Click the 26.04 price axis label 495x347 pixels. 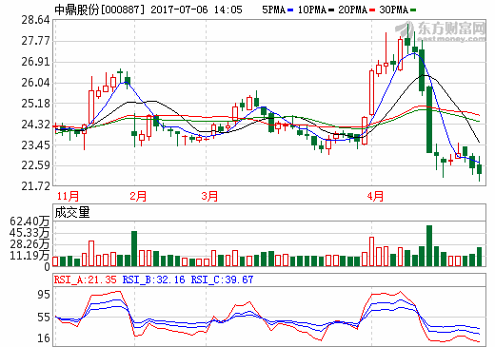click(35, 83)
